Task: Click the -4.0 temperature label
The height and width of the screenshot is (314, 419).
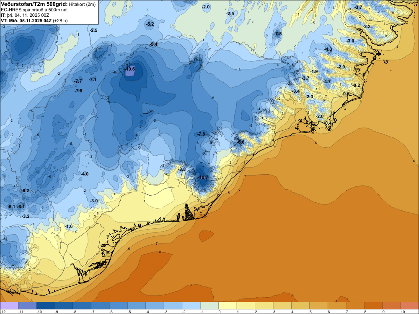Action: pos(85,174)
